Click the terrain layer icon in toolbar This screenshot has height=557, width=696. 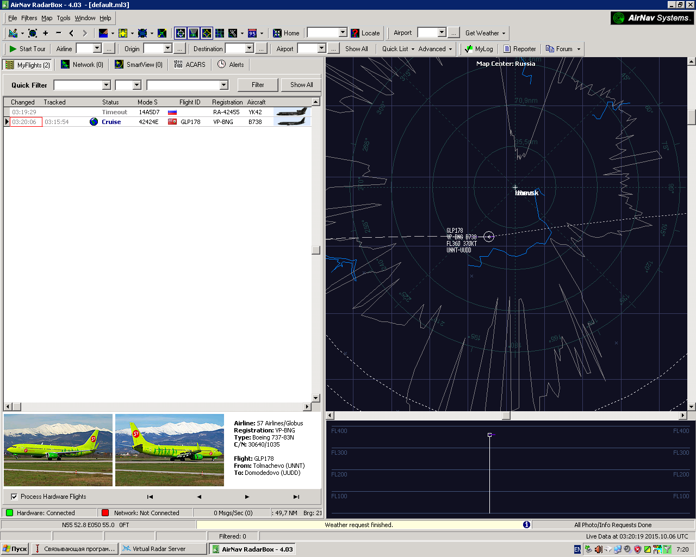(x=103, y=33)
